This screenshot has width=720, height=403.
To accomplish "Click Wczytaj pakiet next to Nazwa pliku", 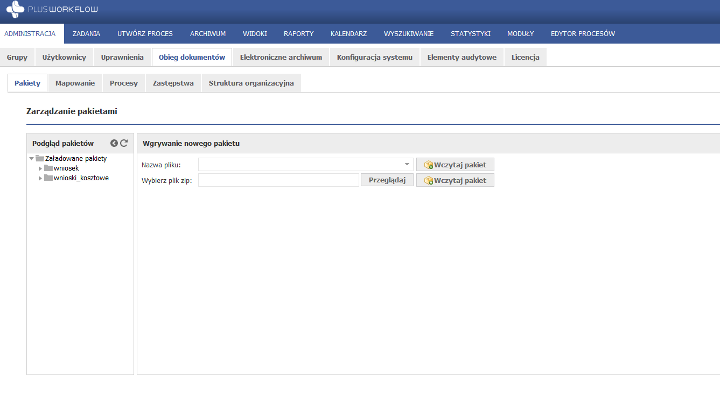I will [x=455, y=165].
